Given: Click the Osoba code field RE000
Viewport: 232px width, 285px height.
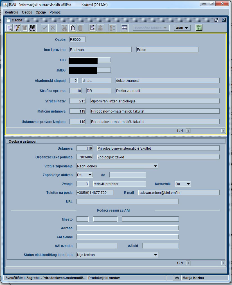Looking at the screenshot, I should [x=78, y=39].
